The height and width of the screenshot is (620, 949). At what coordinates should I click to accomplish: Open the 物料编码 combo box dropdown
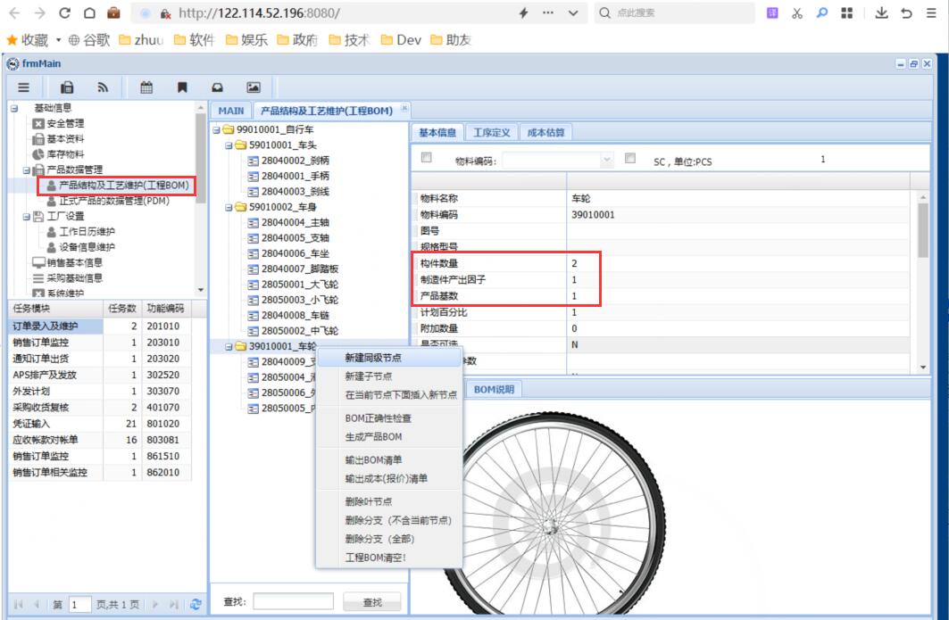tap(606, 160)
